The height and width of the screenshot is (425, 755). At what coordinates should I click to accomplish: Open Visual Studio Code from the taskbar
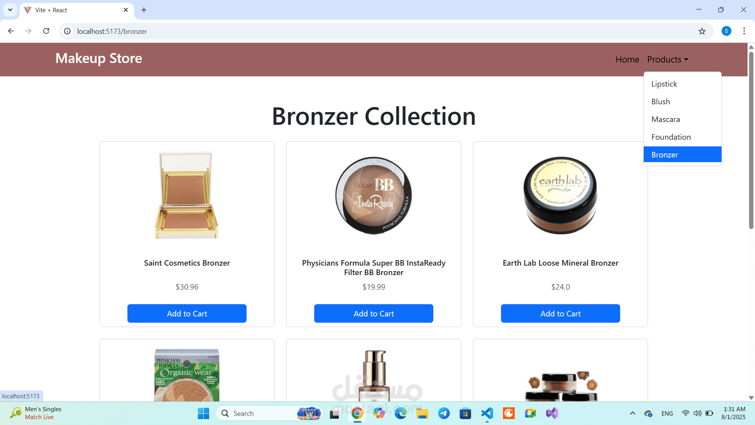coord(487,413)
